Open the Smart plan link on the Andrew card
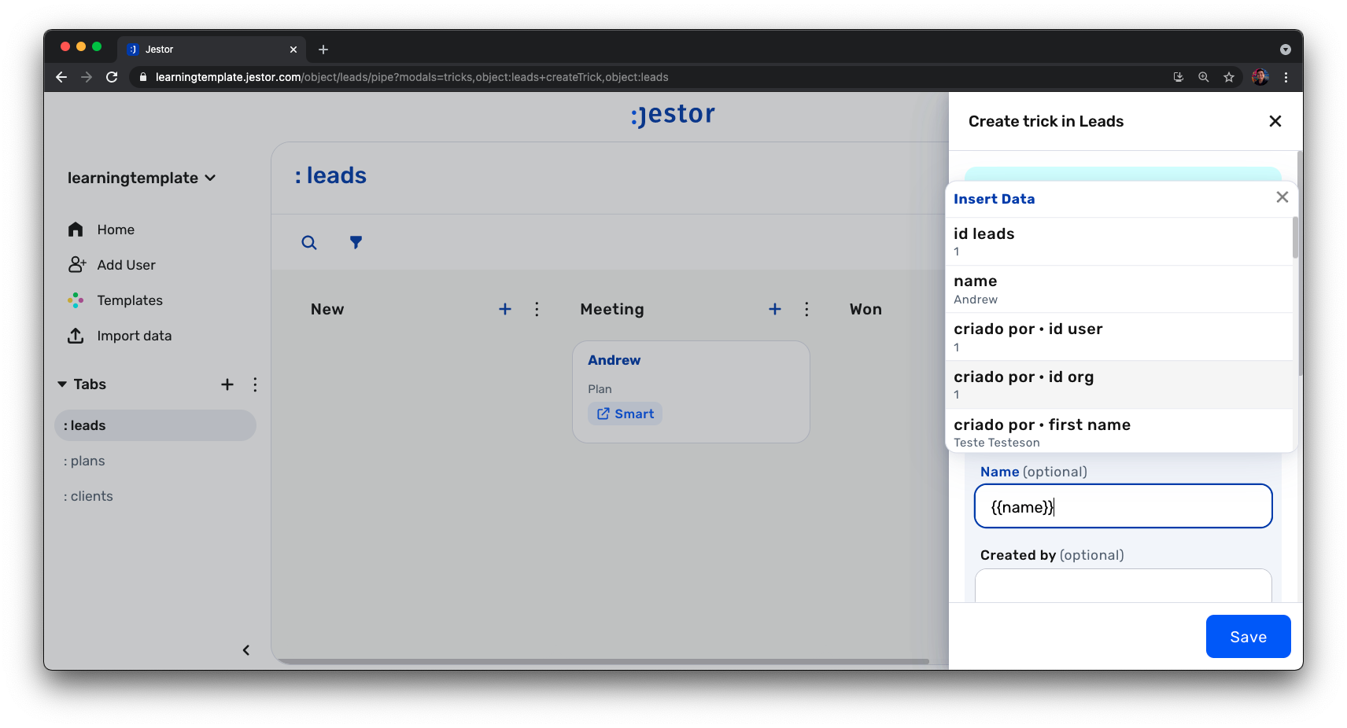This screenshot has height=728, width=1347. pyautogui.click(x=625, y=414)
